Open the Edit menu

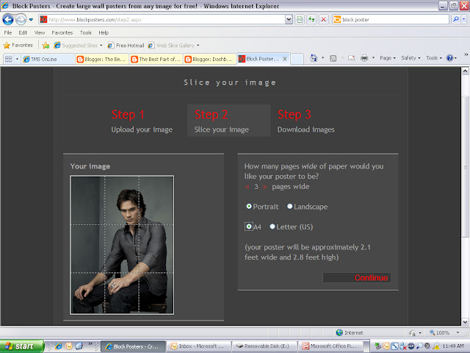click(23, 32)
